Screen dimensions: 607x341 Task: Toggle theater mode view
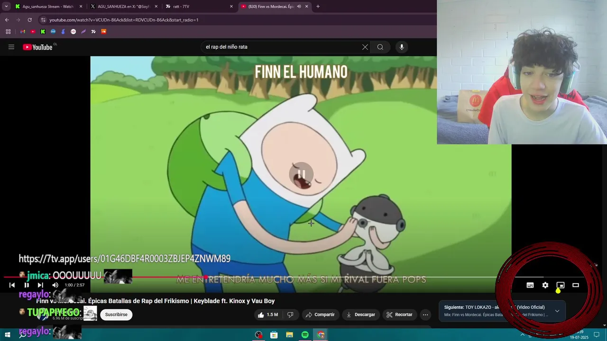pos(576,285)
